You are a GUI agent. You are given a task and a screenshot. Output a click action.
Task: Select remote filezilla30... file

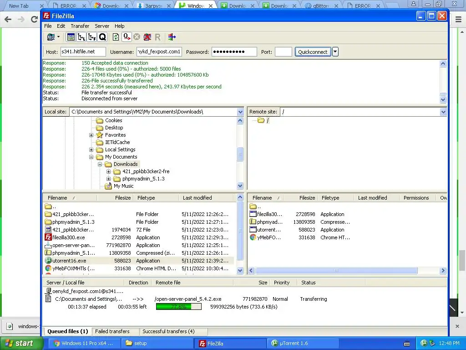pos(269,214)
